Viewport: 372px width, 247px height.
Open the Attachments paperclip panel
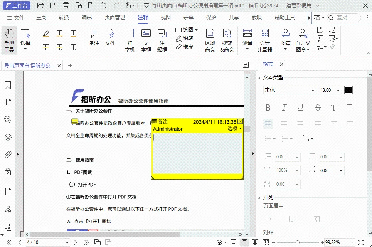8,155
